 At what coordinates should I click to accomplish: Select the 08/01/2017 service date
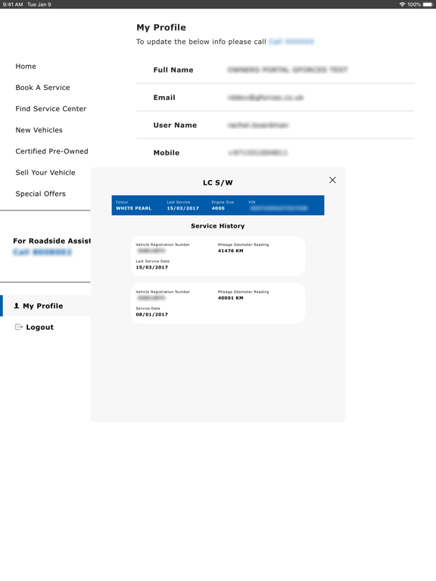coord(151,315)
